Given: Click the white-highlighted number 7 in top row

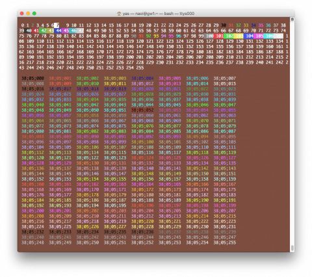Looking at the screenshot, I should tap(57, 25).
